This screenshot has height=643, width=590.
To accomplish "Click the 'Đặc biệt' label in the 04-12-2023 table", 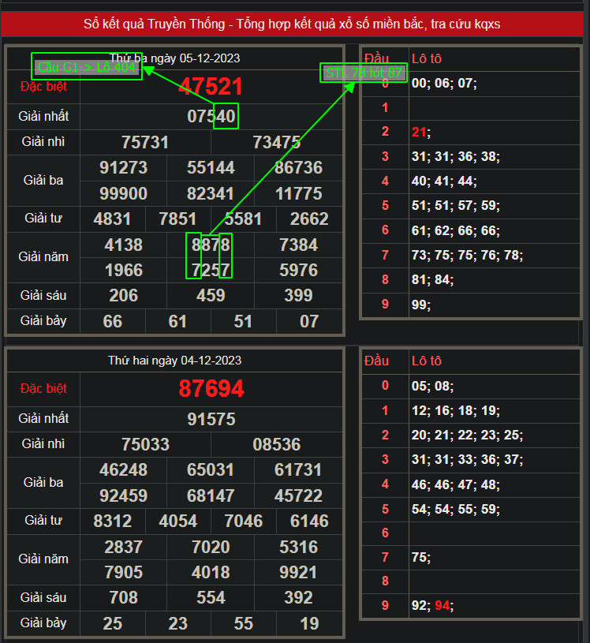I will (x=44, y=389).
